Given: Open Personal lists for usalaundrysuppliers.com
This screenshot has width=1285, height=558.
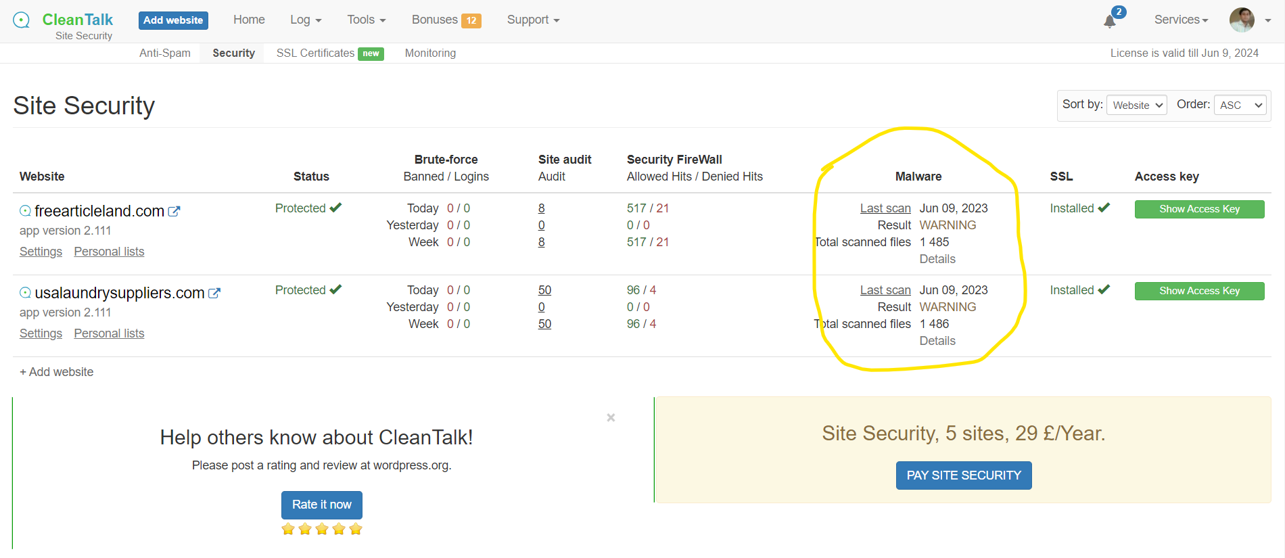Looking at the screenshot, I should [109, 333].
